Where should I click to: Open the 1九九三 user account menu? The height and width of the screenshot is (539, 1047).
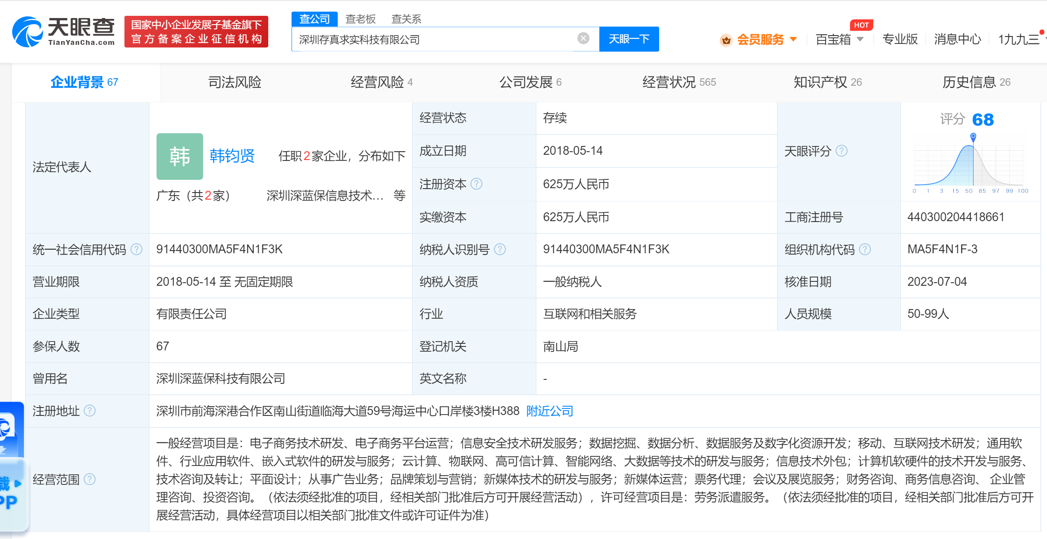pos(1019,39)
